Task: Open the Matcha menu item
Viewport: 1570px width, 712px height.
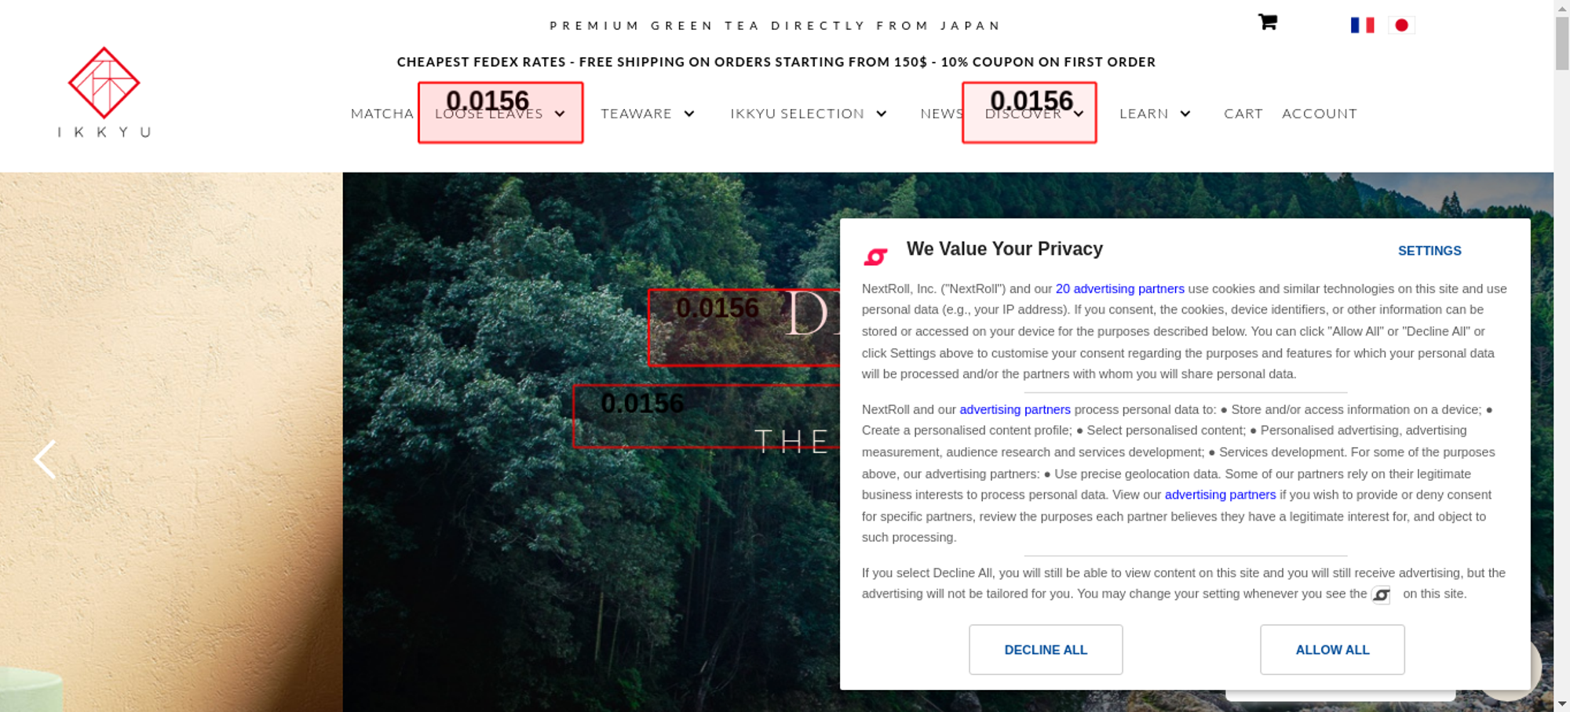Action: 382,114
